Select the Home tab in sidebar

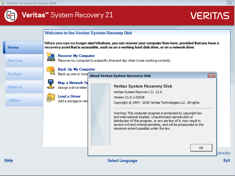(23, 47)
